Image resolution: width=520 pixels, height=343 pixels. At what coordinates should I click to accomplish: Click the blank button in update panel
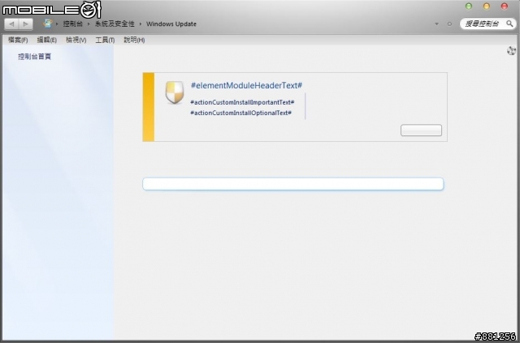tap(421, 130)
